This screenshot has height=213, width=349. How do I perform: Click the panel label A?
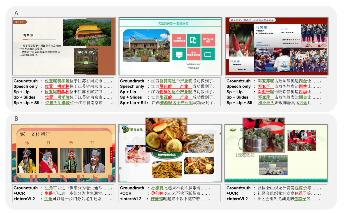click(16, 13)
